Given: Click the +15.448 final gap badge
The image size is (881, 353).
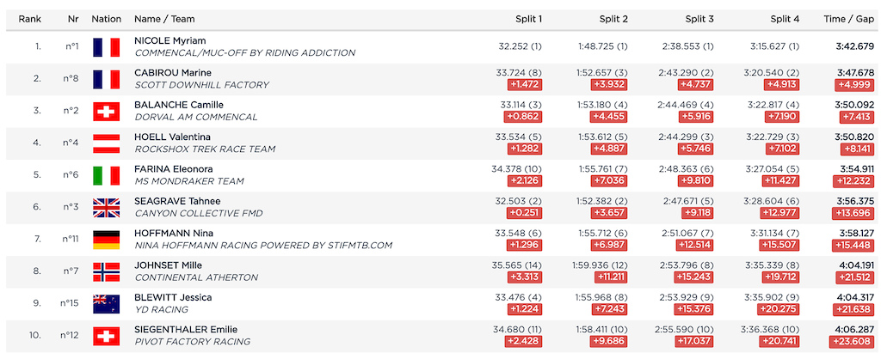Looking at the screenshot, I should (854, 246).
